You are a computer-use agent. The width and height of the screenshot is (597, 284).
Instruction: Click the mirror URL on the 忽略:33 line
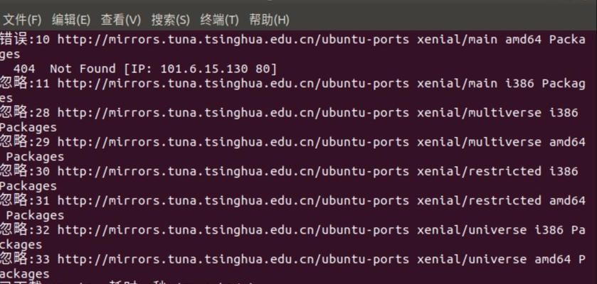[233, 259]
